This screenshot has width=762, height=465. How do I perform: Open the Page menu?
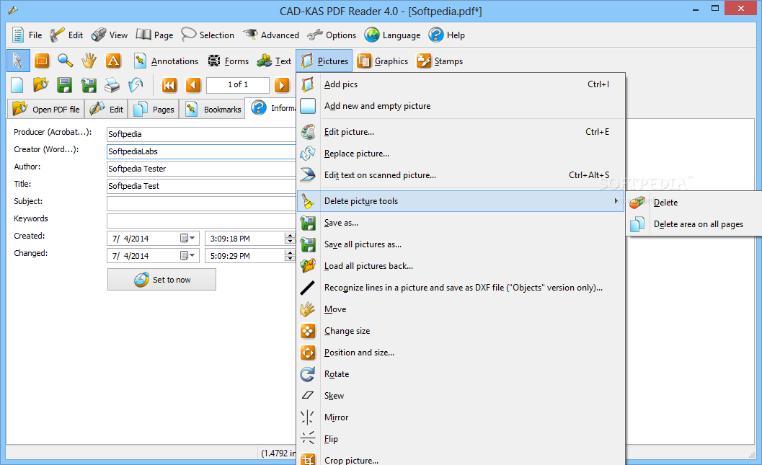click(154, 35)
